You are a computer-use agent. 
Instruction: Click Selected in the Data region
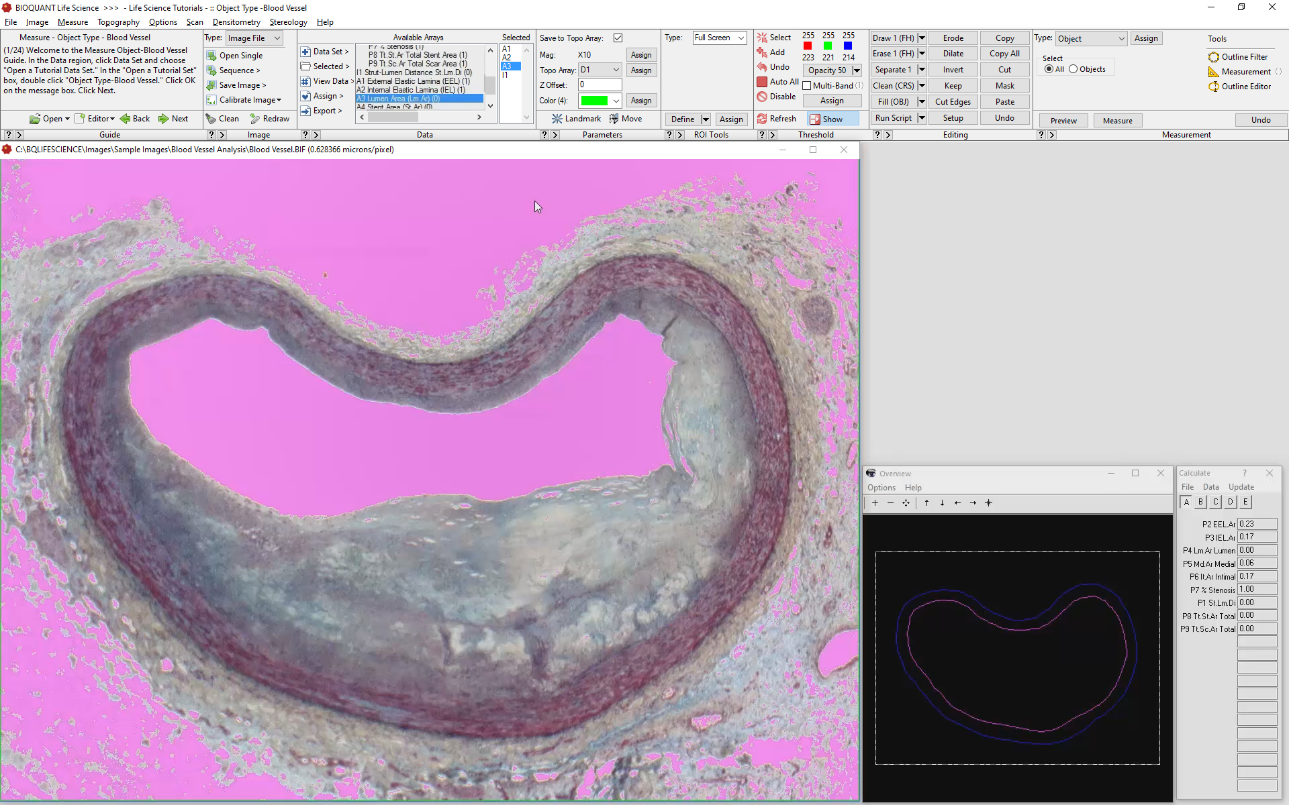[x=325, y=66]
